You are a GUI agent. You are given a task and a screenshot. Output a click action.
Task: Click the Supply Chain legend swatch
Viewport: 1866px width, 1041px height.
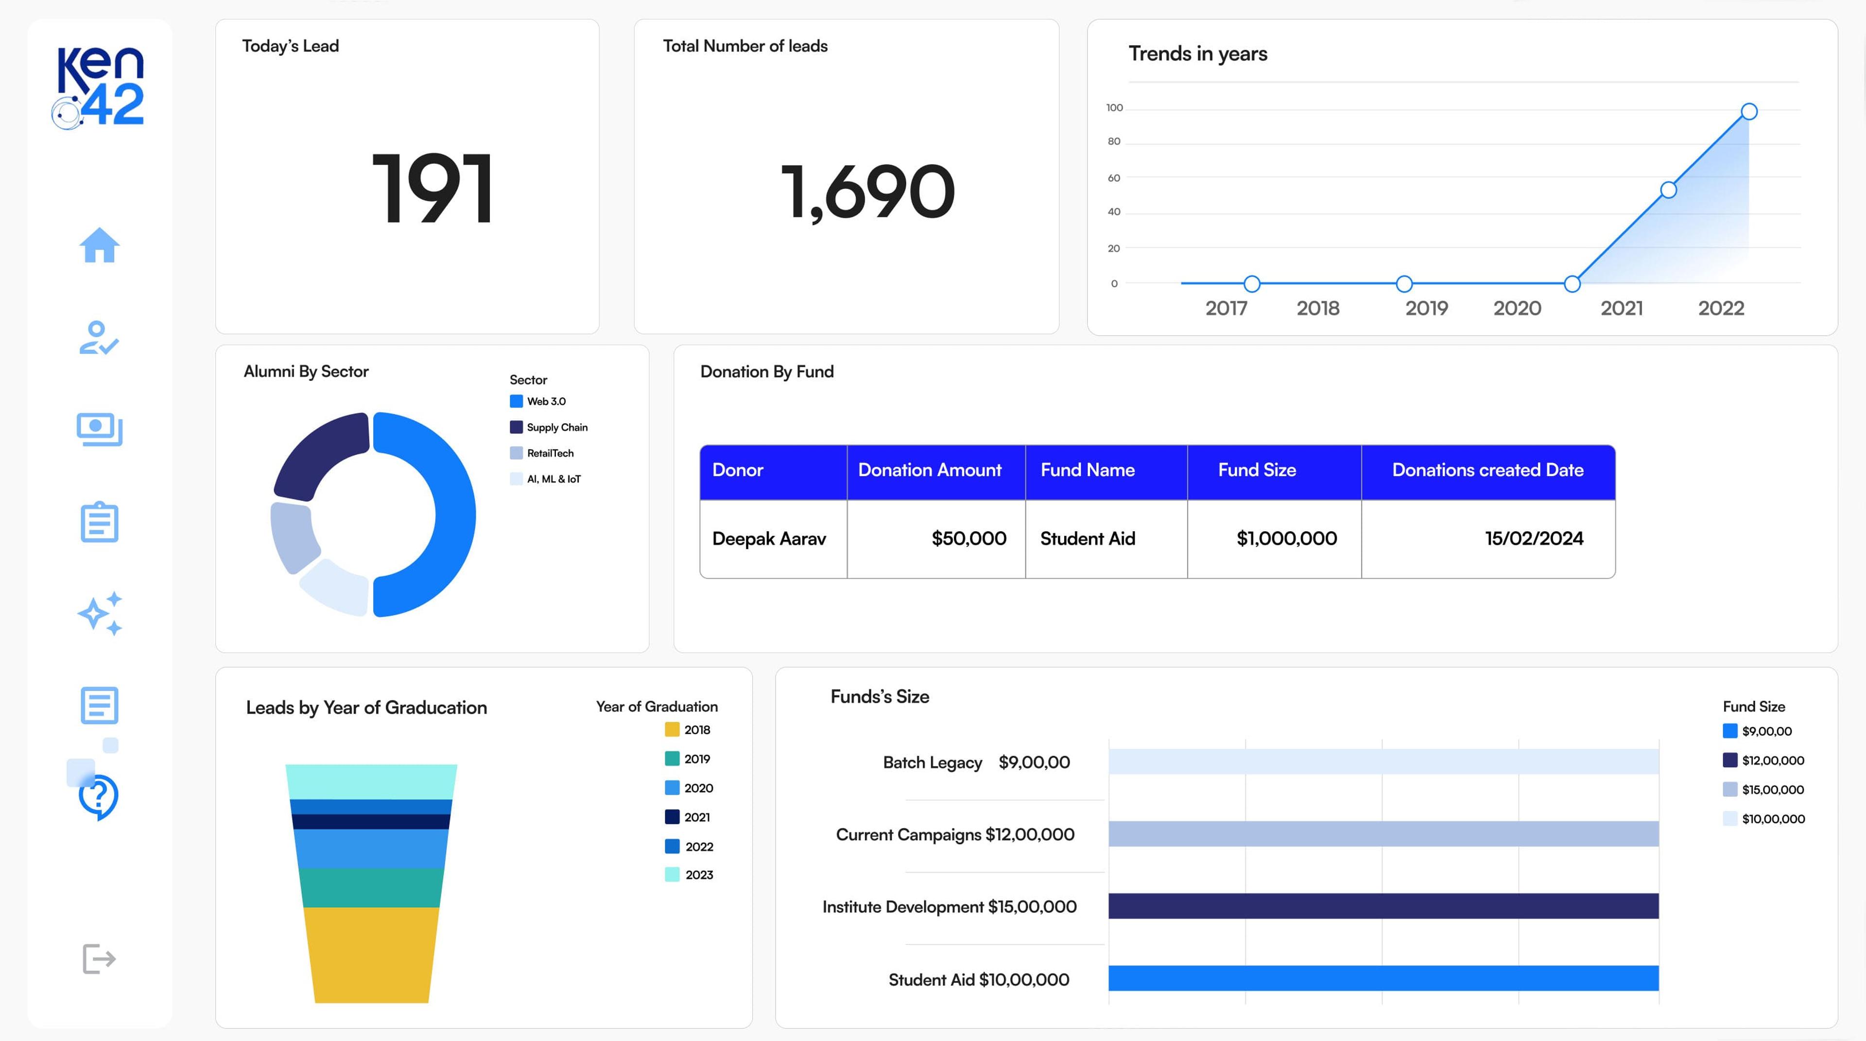tap(517, 427)
